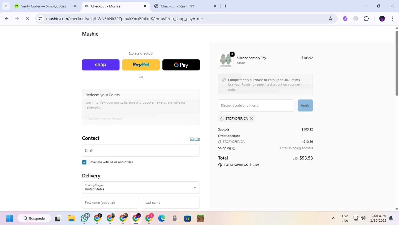Open clock showing 2:06 a. m.
Screen dimensions: 399x225
click(x=379, y=218)
